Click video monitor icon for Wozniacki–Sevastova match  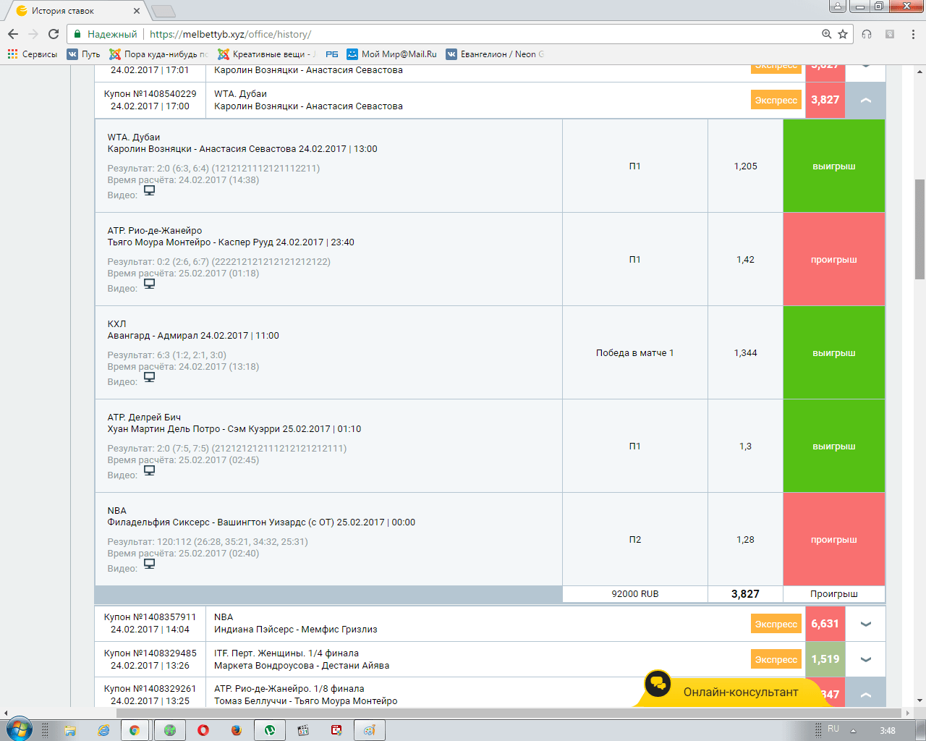149,190
